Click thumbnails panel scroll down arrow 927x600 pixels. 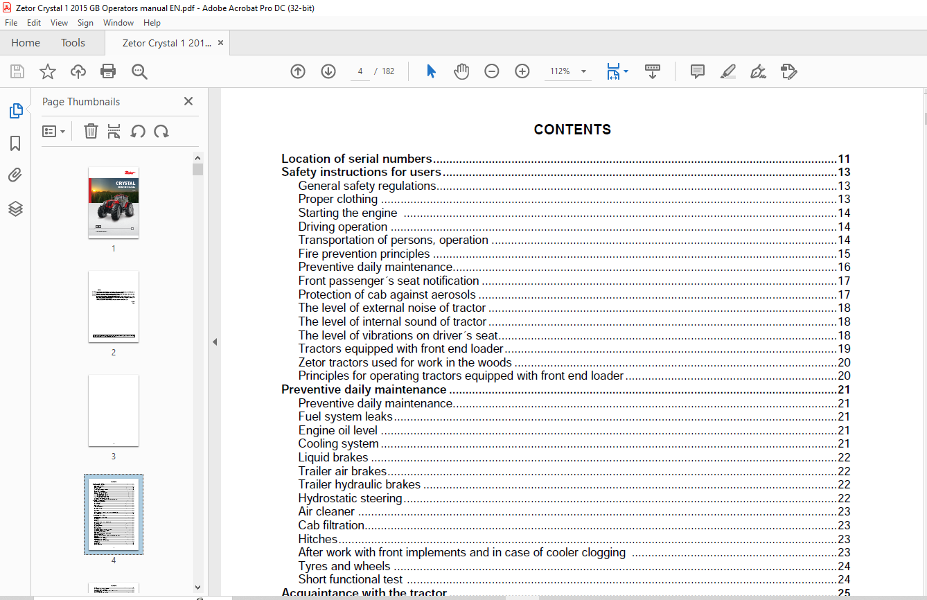click(197, 588)
